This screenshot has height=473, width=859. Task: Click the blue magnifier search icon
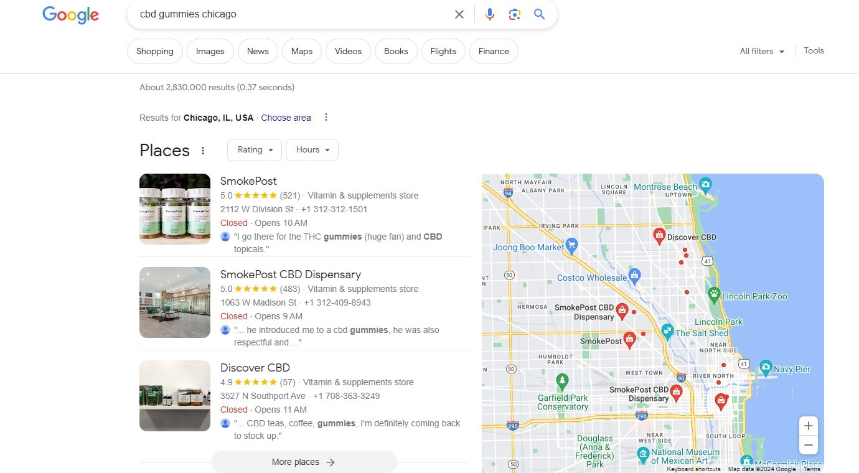coord(539,14)
